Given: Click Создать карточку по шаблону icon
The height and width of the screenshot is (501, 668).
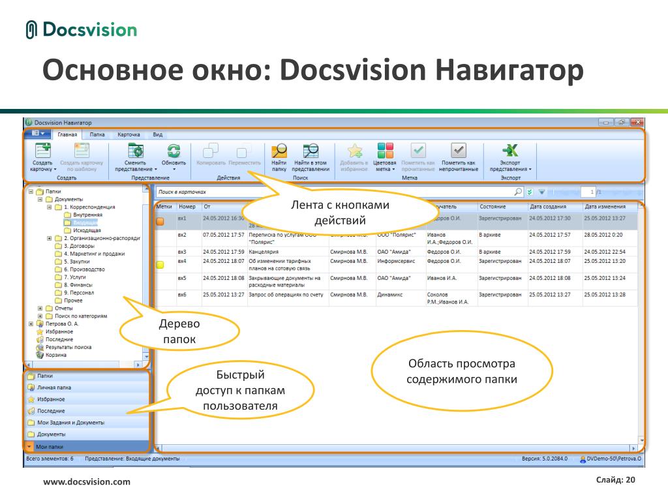Looking at the screenshot, I should [82, 151].
